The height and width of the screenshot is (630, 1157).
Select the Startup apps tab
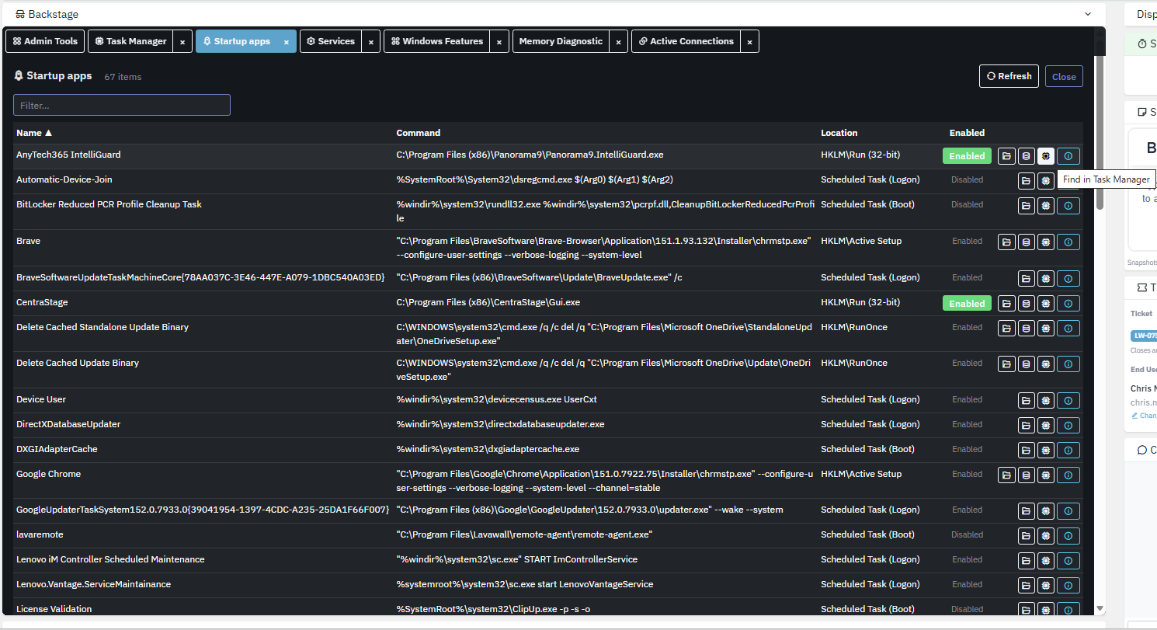tap(235, 41)
